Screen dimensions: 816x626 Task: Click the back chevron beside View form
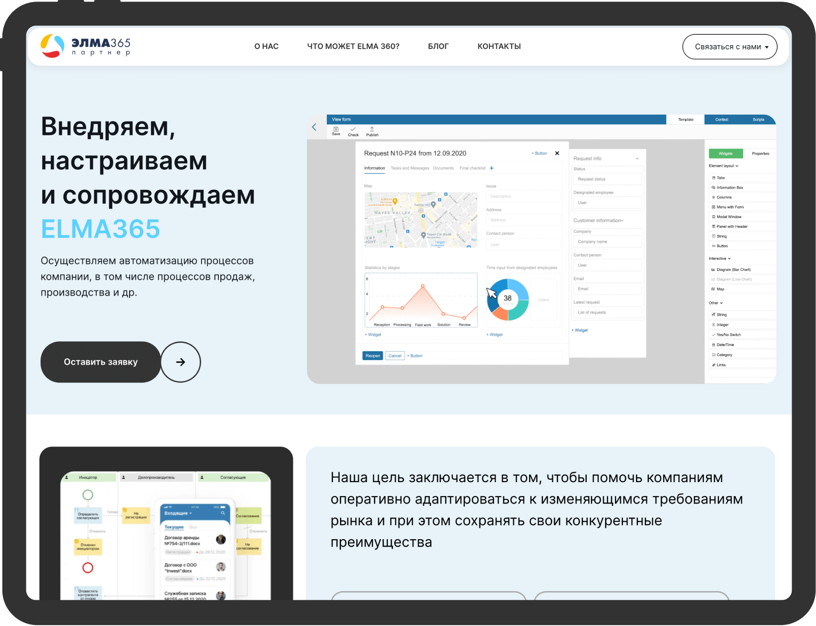pyautogui.click(x=314, y=127)
